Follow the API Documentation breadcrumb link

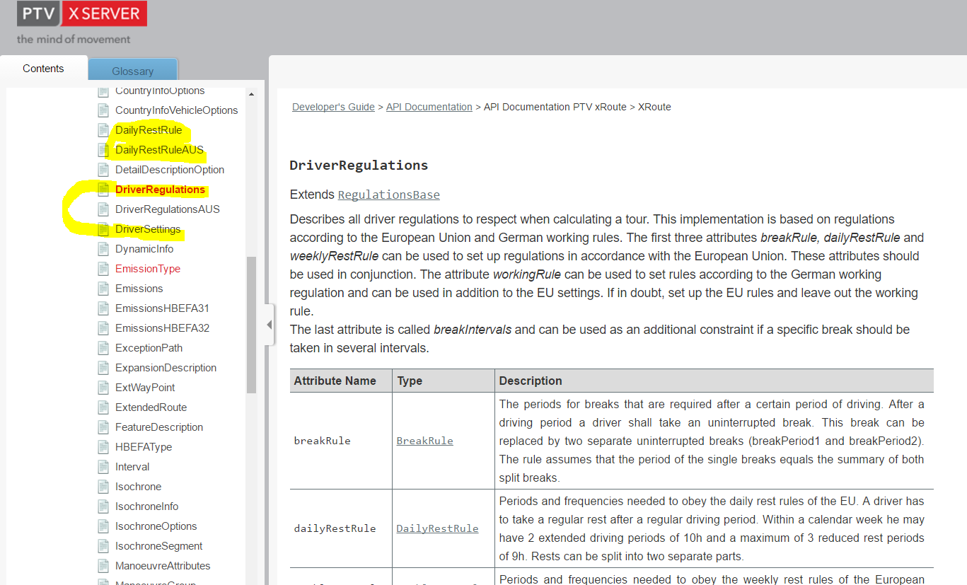pyautogui.click(x=429, y=107)
